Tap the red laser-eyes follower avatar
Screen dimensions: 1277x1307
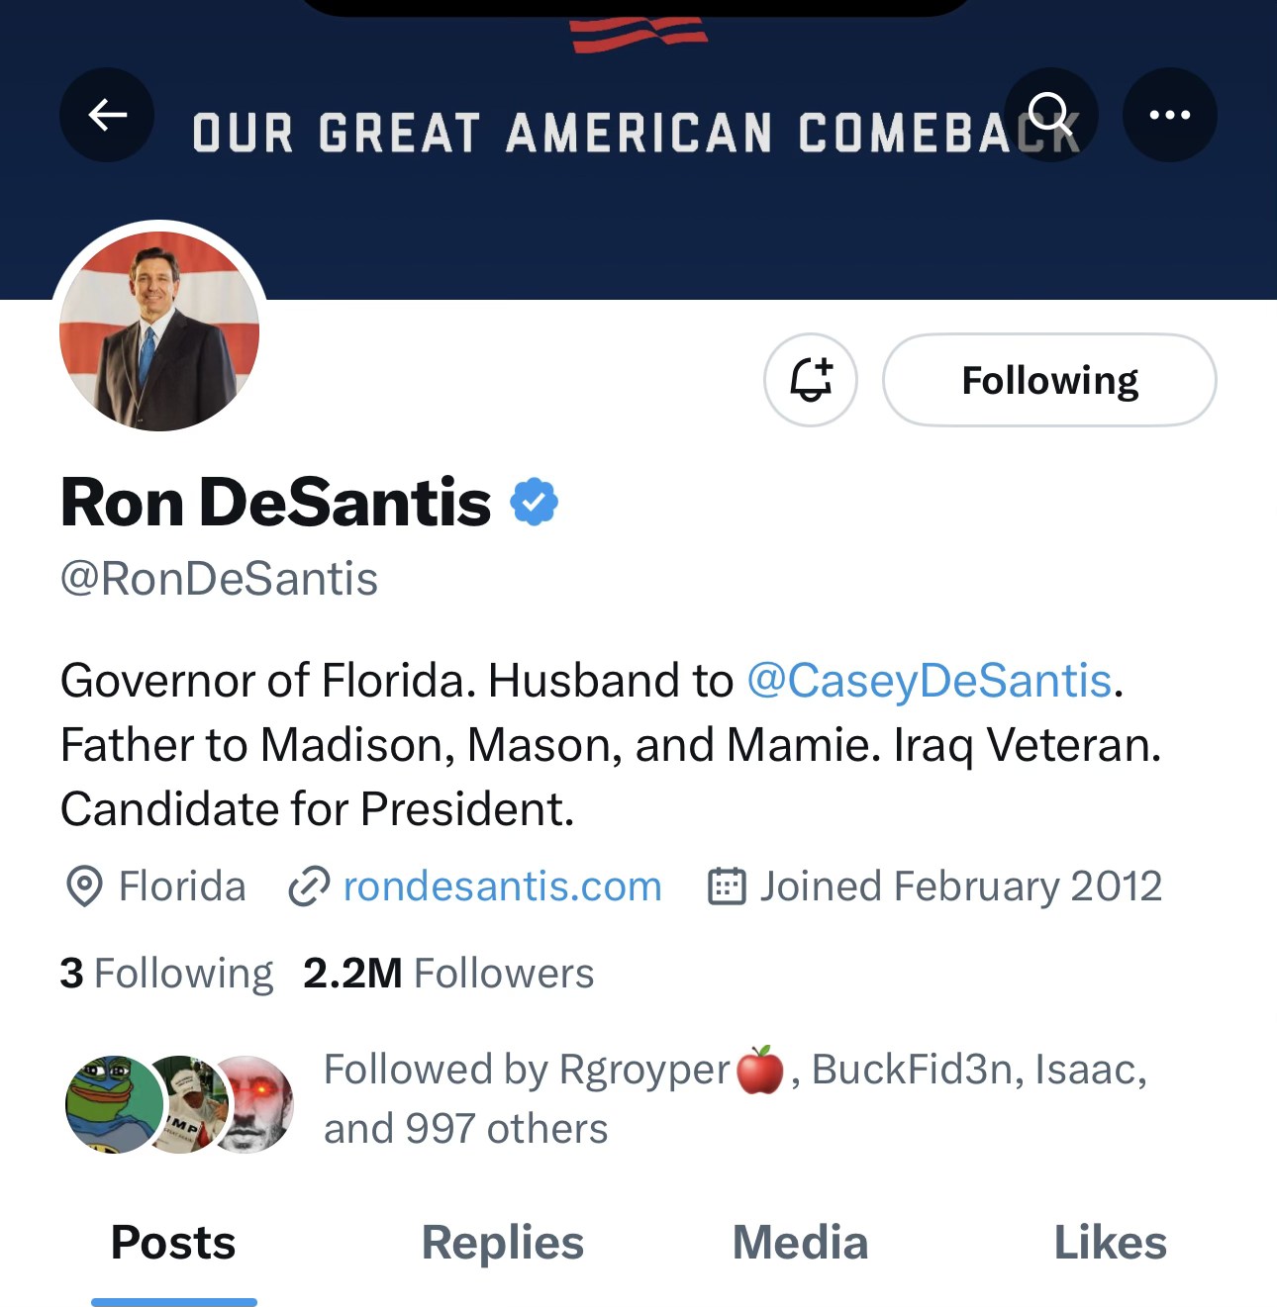(x=253, y=1104)
